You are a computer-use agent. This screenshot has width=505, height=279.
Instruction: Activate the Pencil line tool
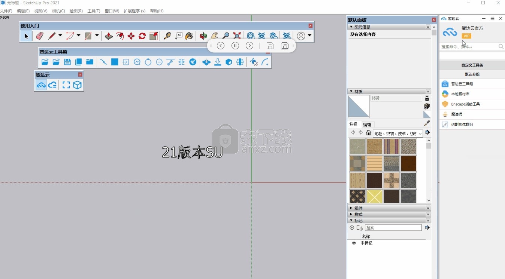(x=52, y=36)
